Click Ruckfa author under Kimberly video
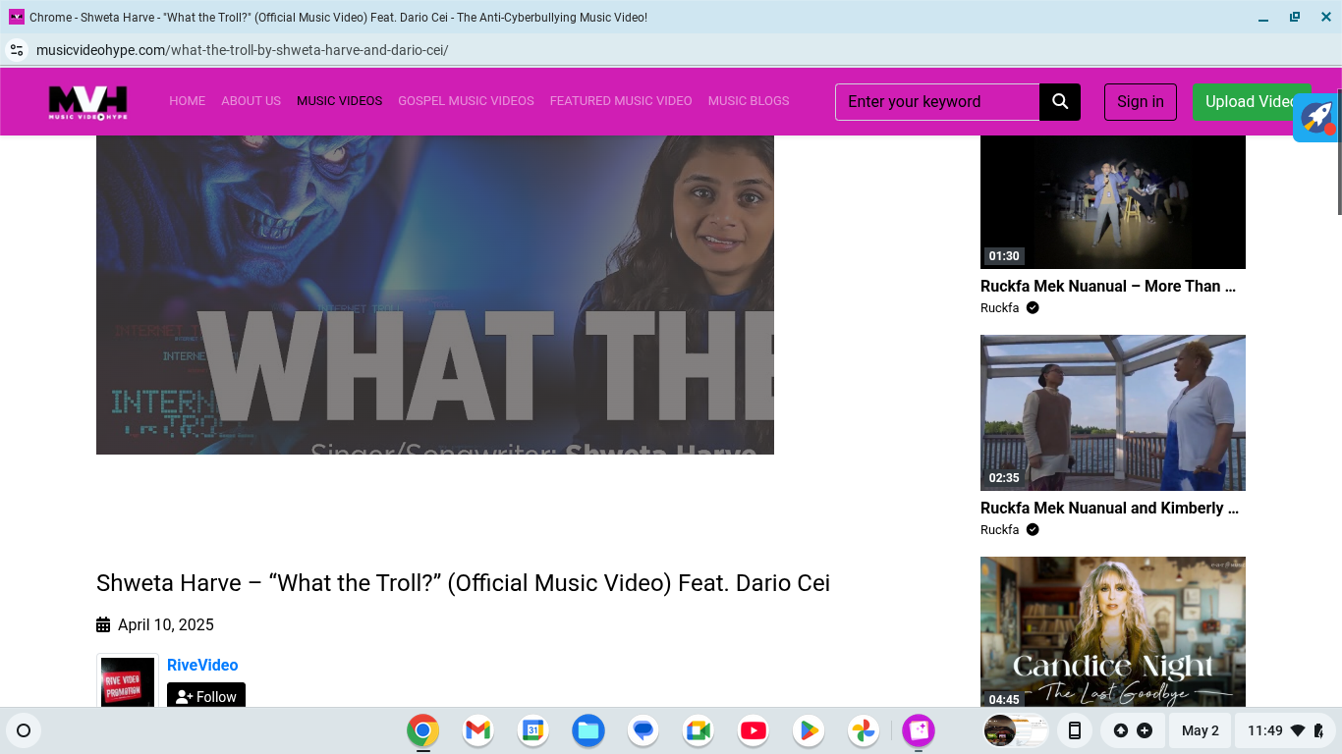The width and height of the screenshot is (1342, 754). pos(999,530)
